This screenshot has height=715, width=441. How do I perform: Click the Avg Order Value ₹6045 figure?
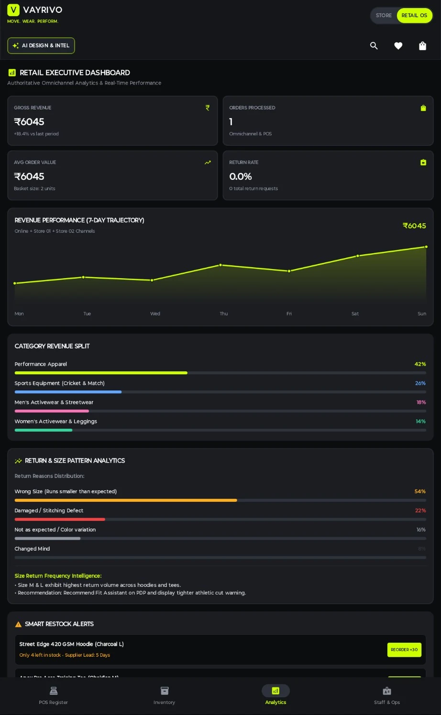pos(29,176)
